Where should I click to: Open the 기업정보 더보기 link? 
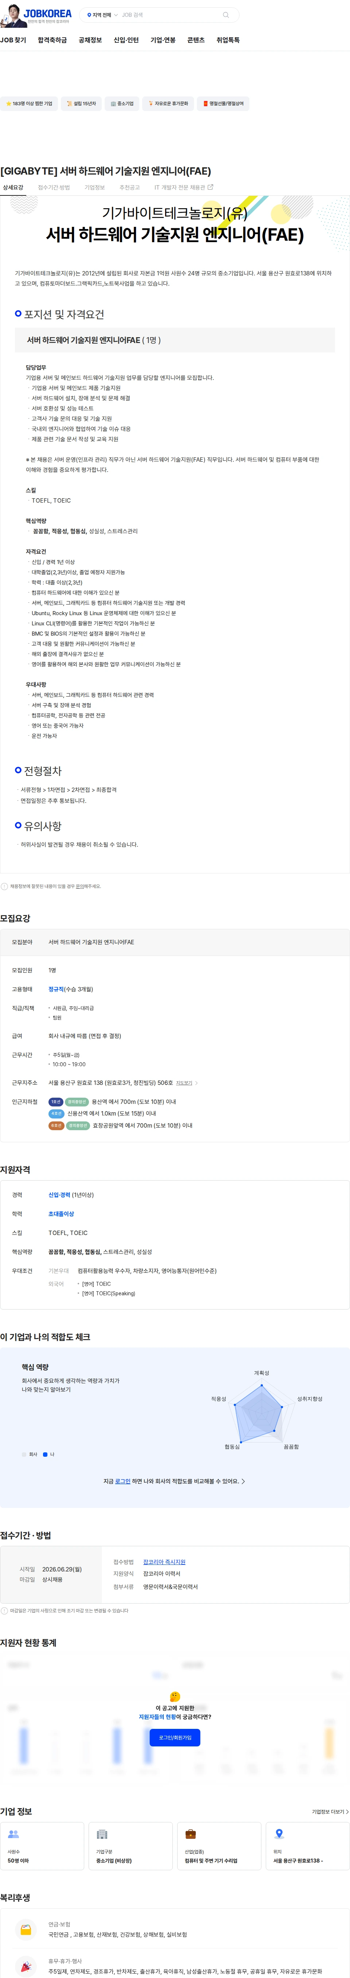point(330,1811)
